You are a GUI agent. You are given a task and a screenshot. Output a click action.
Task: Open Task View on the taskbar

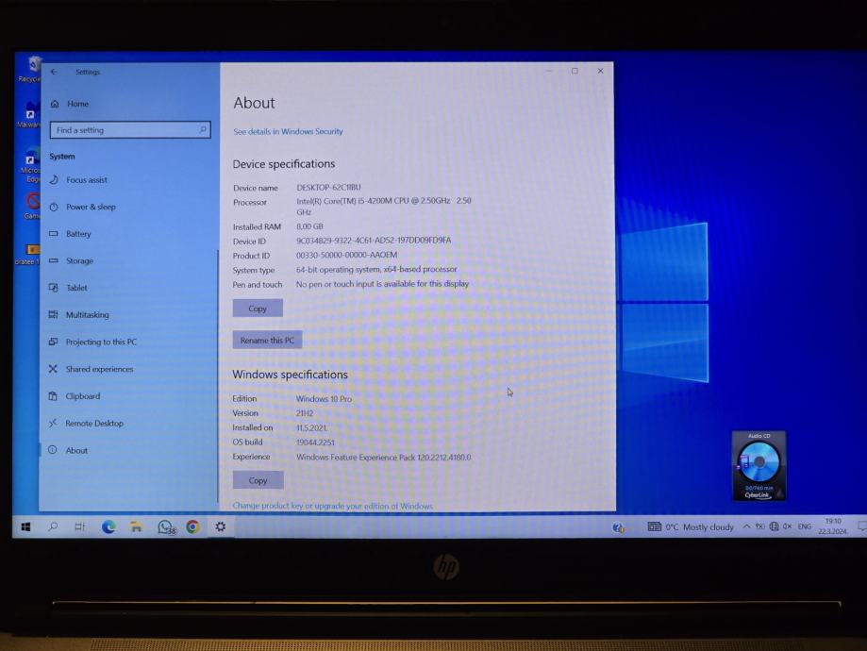pyautogui.click(x=80, y=527)
